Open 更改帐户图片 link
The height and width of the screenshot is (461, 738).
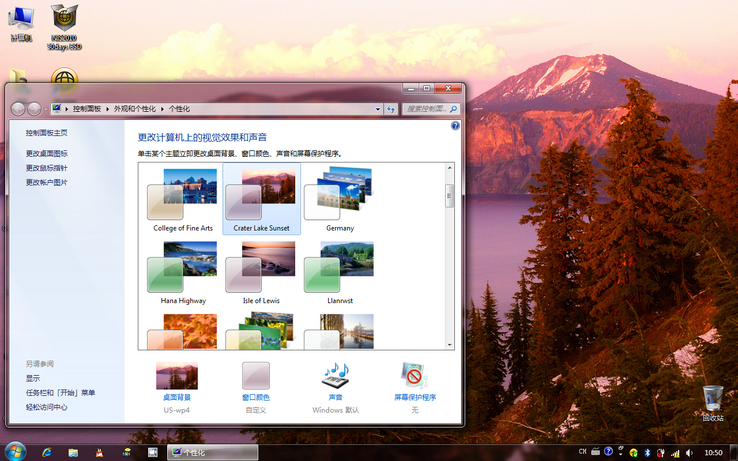point(47,182)
